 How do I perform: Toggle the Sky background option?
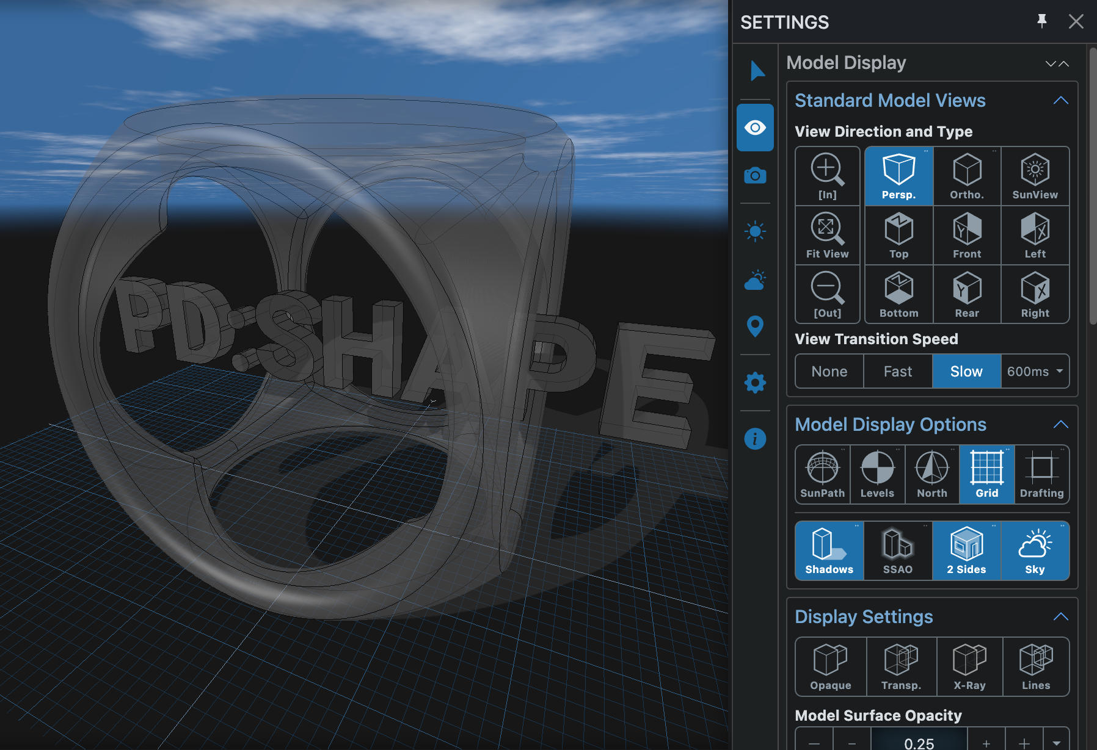point(1035,550)
